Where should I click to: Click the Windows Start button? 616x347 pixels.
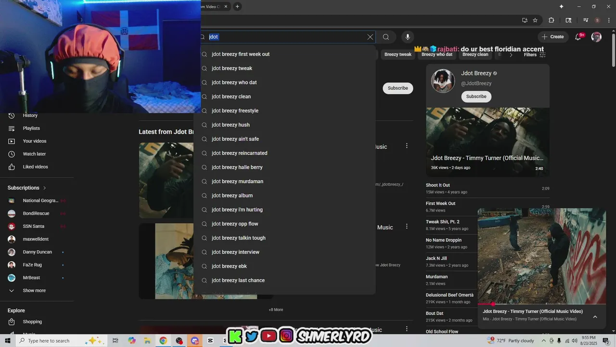[7, 341]
